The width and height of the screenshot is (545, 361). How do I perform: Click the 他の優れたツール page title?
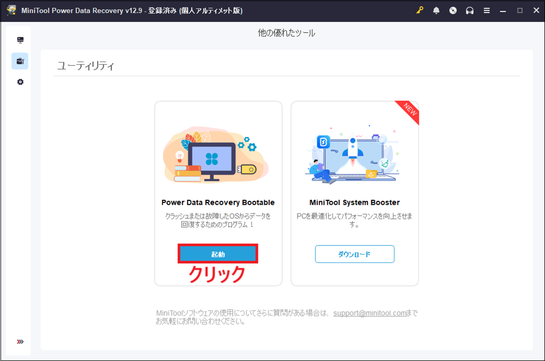pos(287,33)
